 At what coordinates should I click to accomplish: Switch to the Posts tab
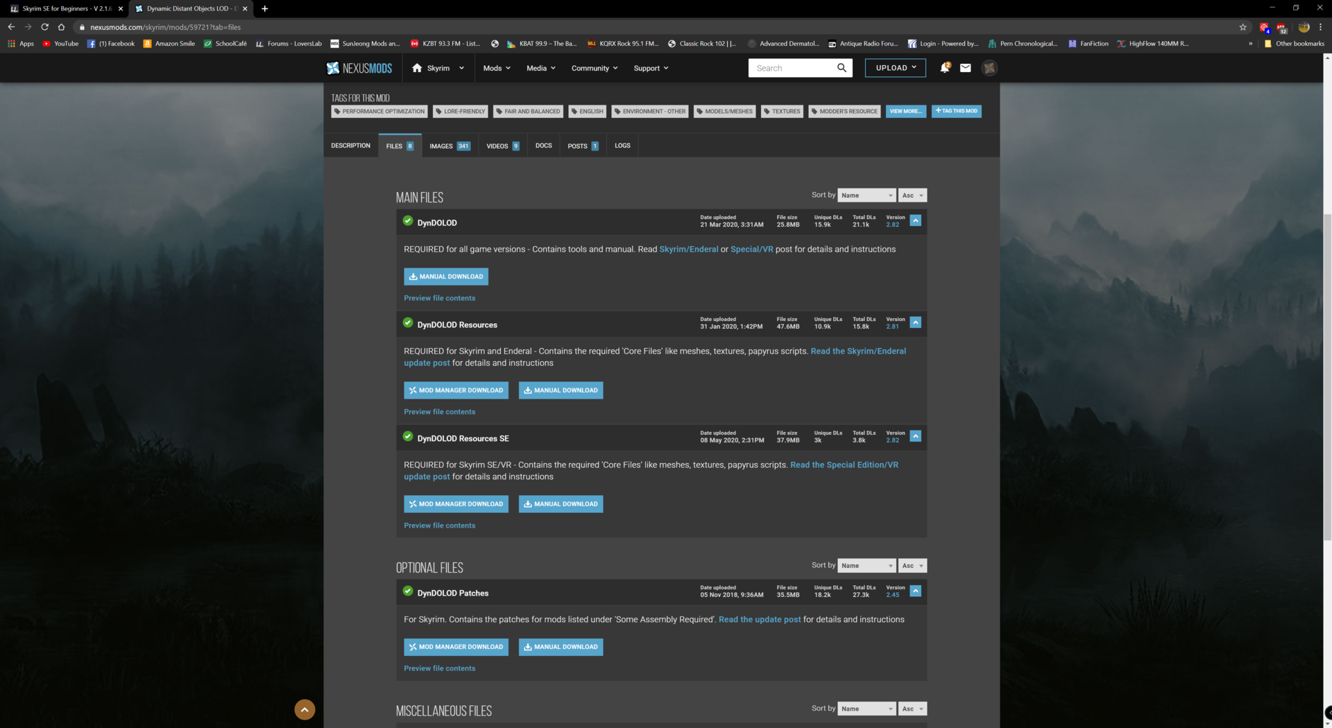tap(583, 146)
